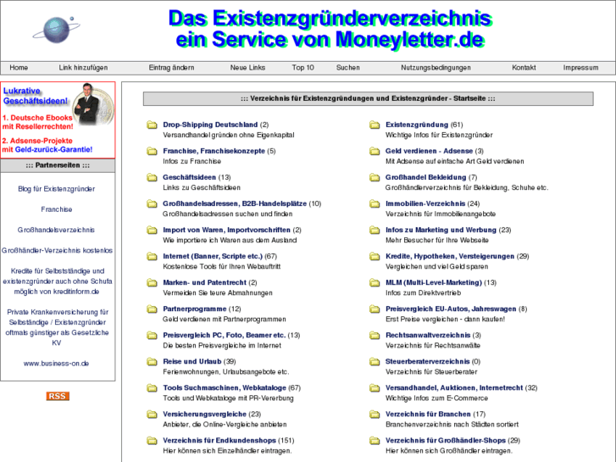Click folder icon beside Verzeichnis für Branchen

pos(375,415)
